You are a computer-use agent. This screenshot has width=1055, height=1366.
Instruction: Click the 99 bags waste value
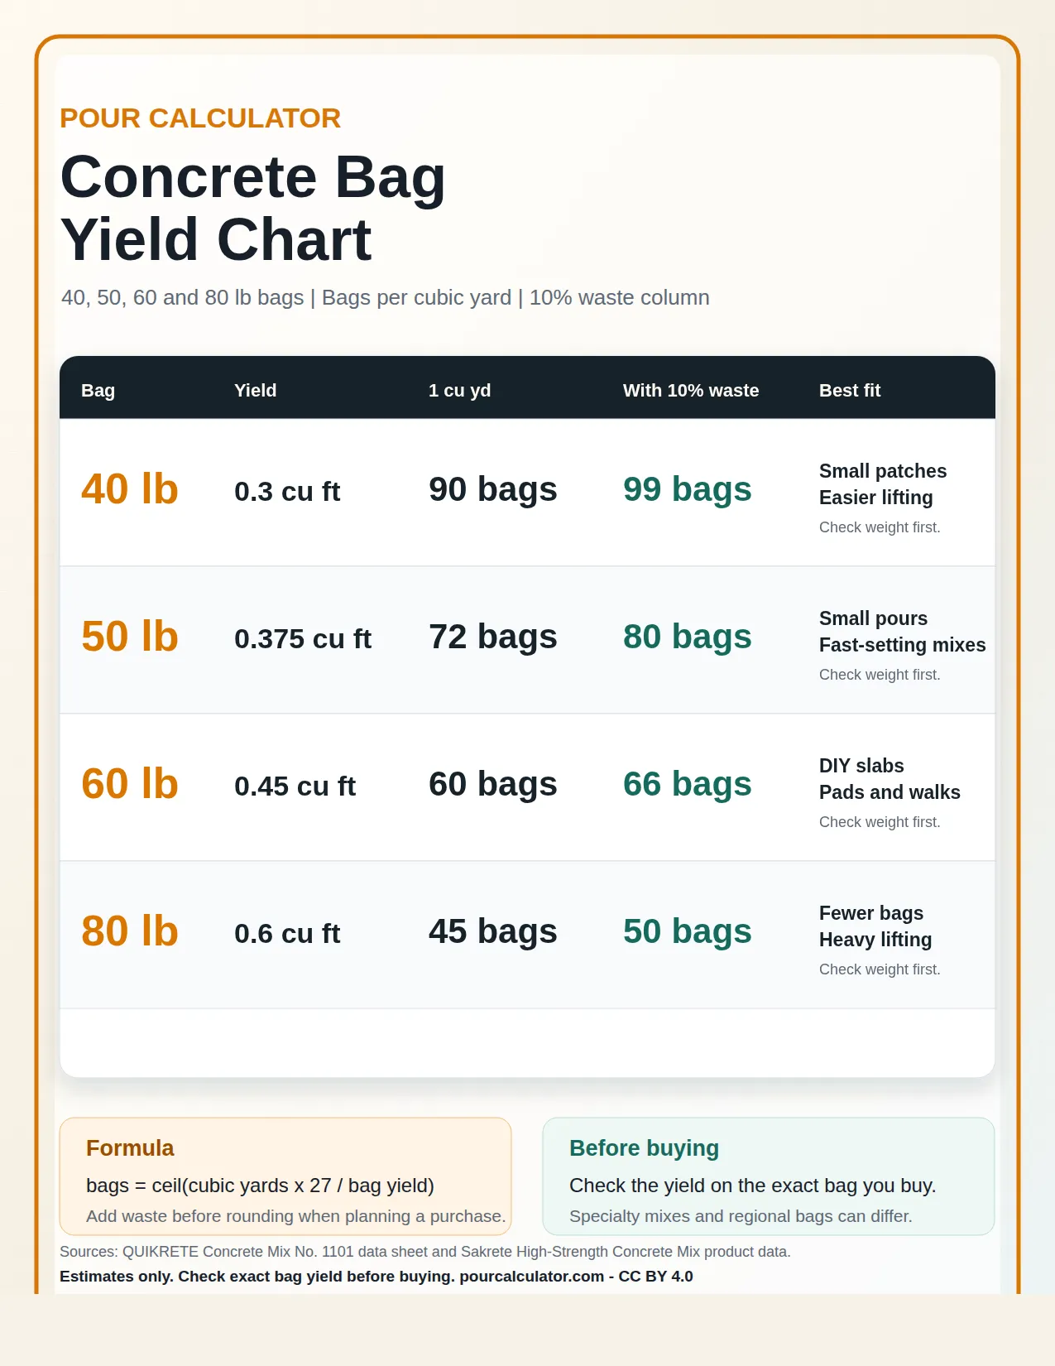(687, 489)
